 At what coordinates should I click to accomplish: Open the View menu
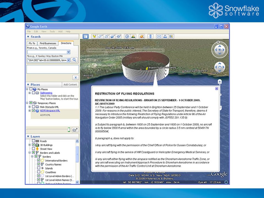[x=44, y=31]
